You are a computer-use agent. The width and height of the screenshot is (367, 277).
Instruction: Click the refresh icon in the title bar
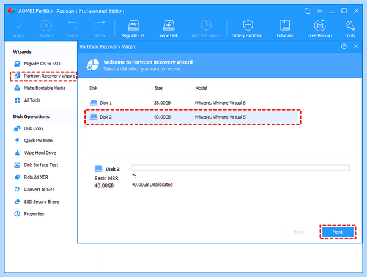coord(307,11)
